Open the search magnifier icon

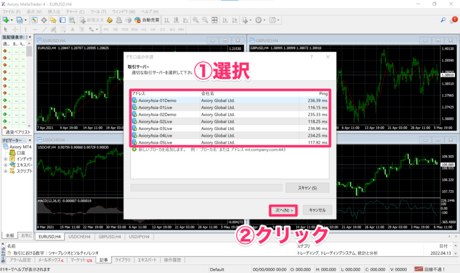point(443,20)
